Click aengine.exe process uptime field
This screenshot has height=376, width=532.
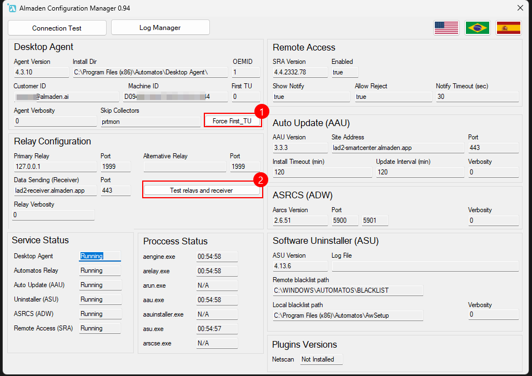point(217,257)
